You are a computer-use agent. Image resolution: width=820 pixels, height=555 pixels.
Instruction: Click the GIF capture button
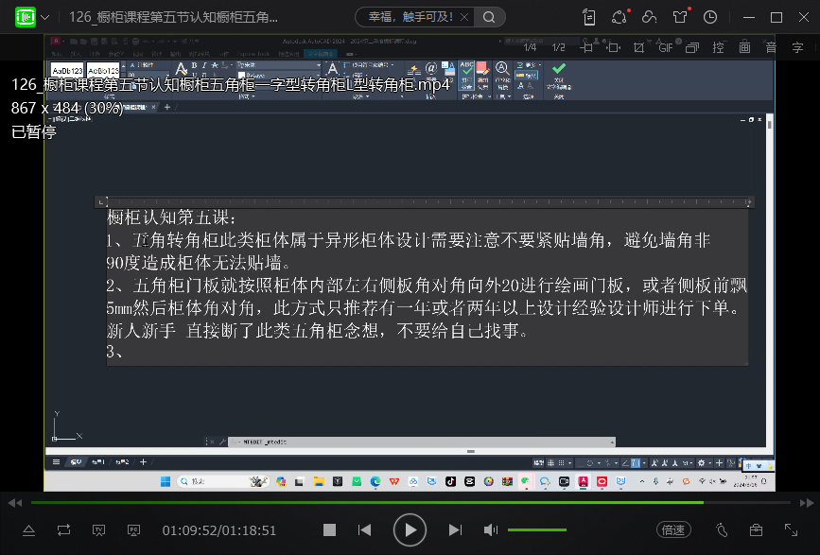pos(666,47)
